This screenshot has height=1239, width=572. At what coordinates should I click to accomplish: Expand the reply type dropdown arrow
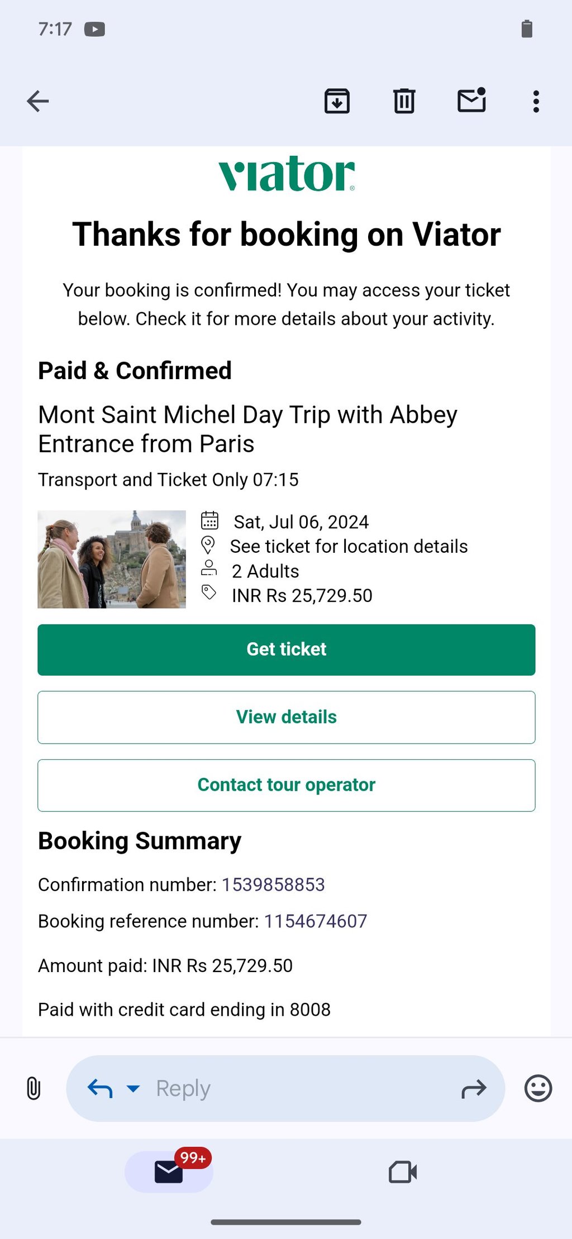tap(133, 1088)
